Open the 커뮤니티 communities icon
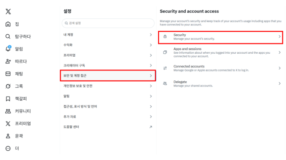Viewport: 286px width, 160px height. click(8, 111)
